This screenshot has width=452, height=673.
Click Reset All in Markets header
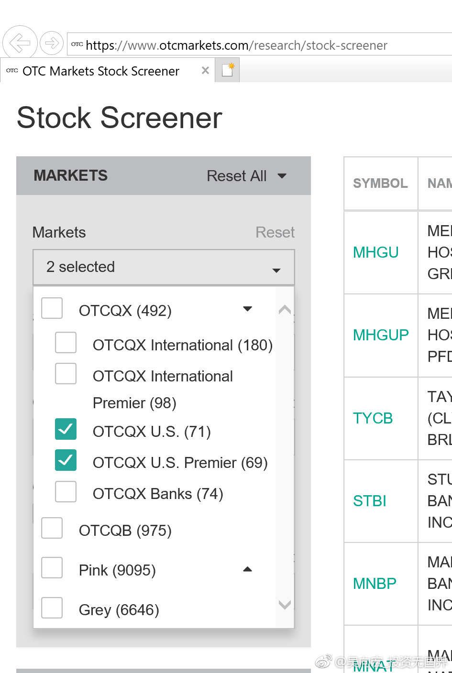[236, 176]
